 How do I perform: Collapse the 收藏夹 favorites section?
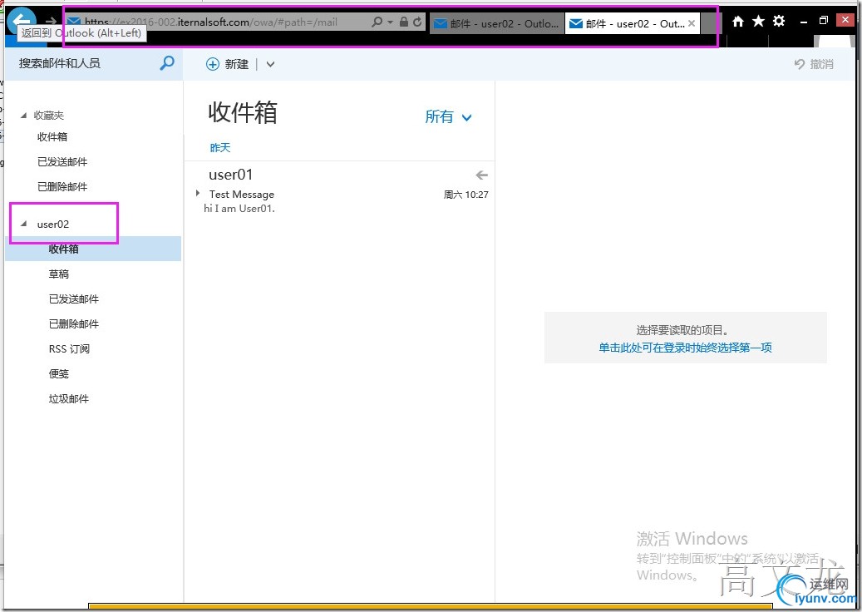[23, 116]
